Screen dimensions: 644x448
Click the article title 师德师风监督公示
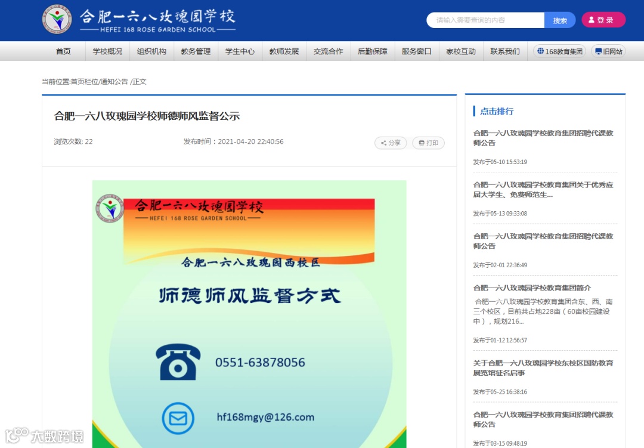[x=147, y=116]
